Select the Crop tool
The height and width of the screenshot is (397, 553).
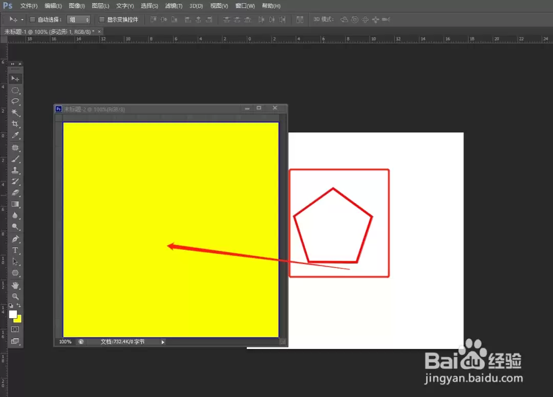pos(15,124)
